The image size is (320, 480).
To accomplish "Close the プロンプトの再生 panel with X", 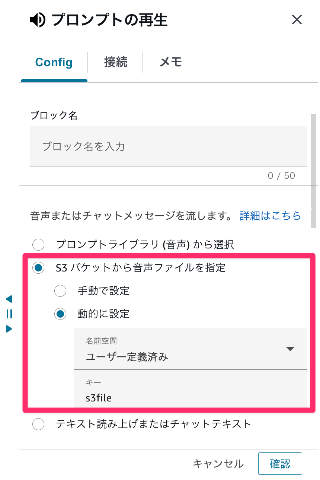I will (x=297, y=20).
